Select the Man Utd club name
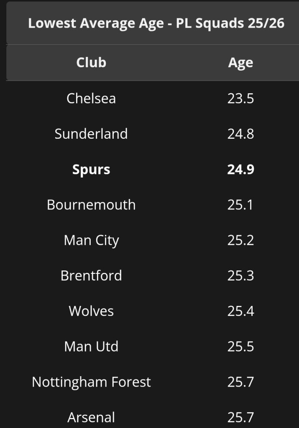Viewport: 299px width, 428px height. [x=91, y=346]
